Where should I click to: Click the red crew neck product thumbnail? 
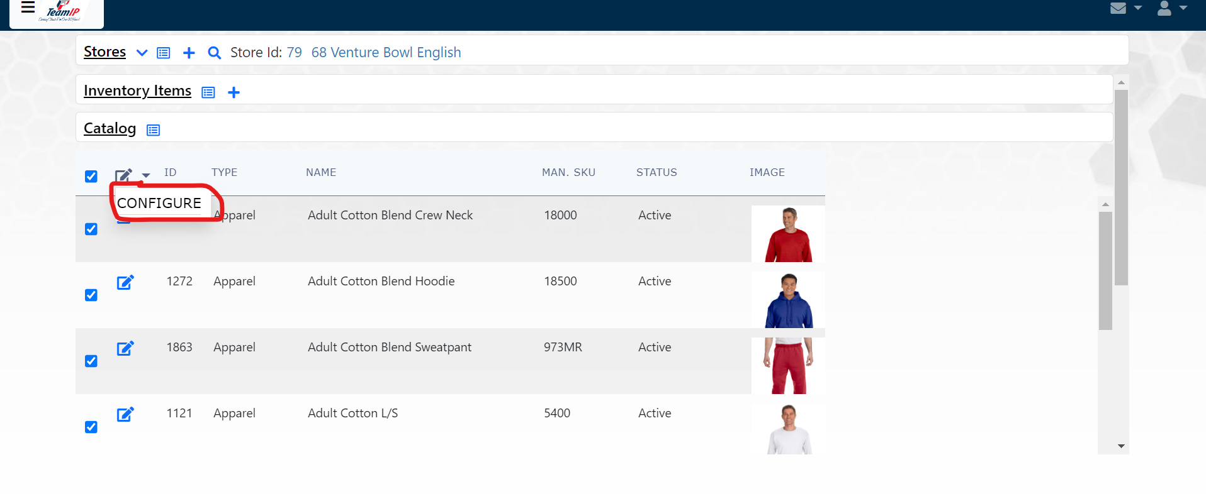click(x=788, y=234)
